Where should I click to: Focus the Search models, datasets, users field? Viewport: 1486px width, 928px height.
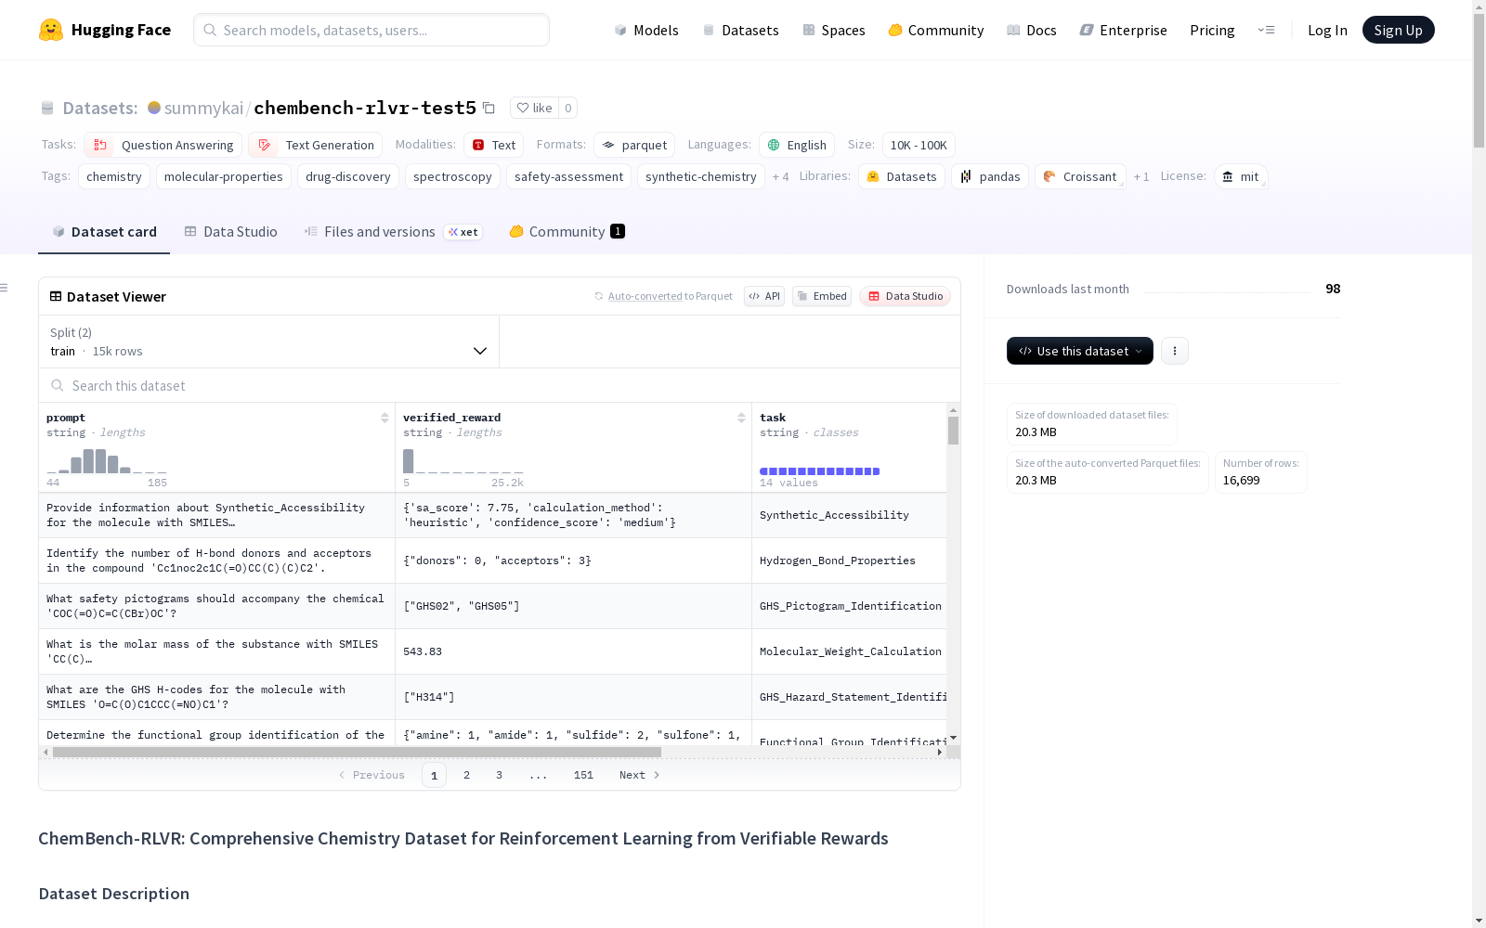click(371, 30)
